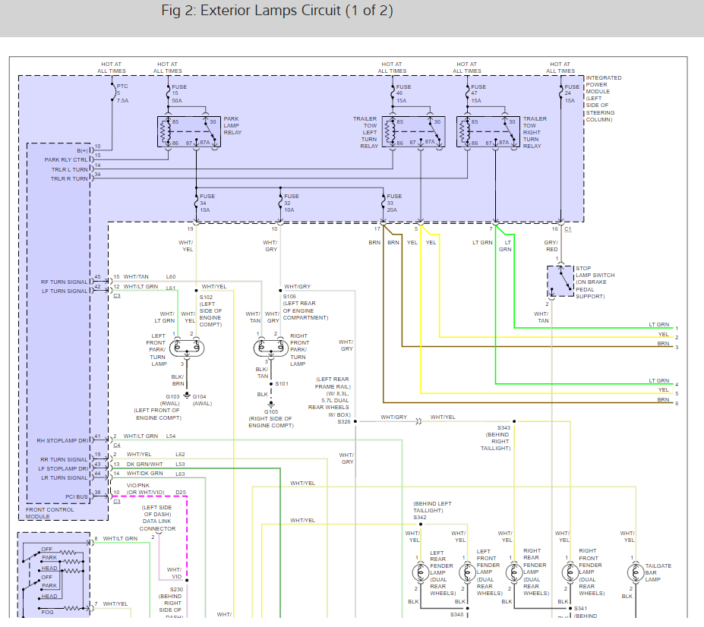Click the S343 splice dot behind right taillight
704x627 pixels.
pos(514,421)
